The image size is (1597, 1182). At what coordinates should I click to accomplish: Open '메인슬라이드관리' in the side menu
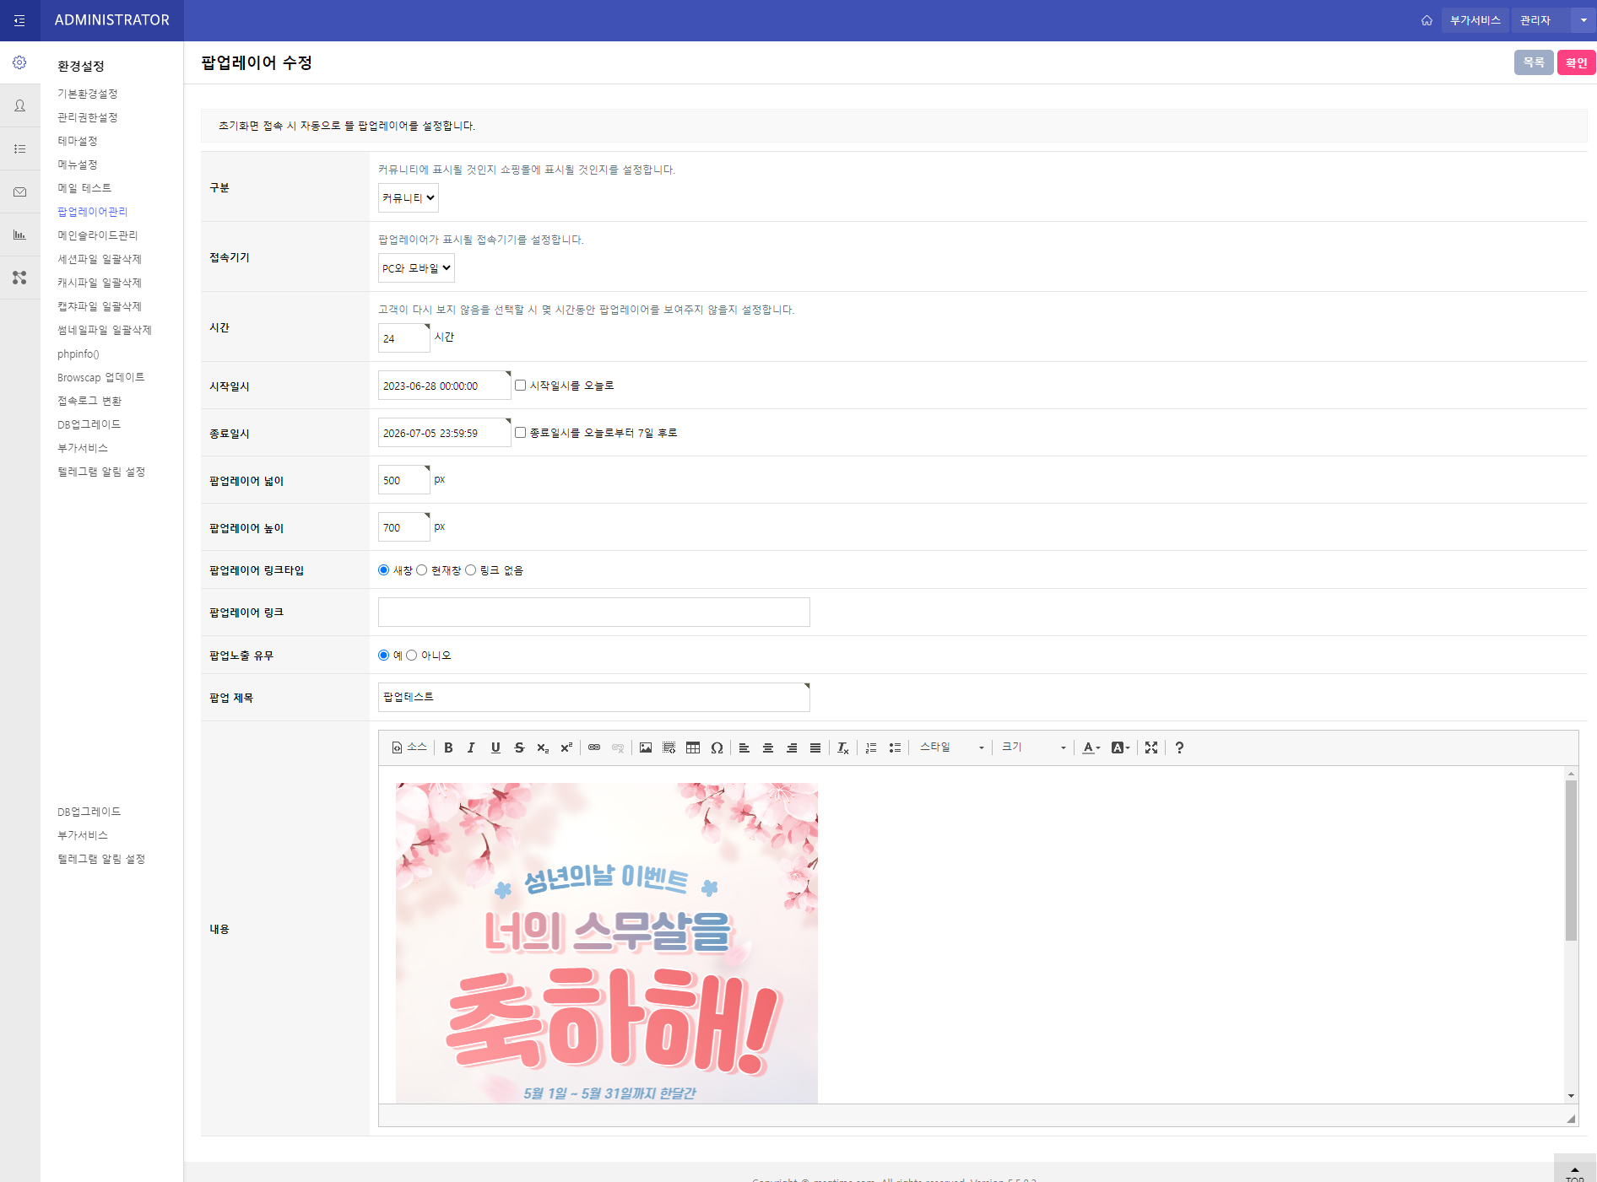97,235
